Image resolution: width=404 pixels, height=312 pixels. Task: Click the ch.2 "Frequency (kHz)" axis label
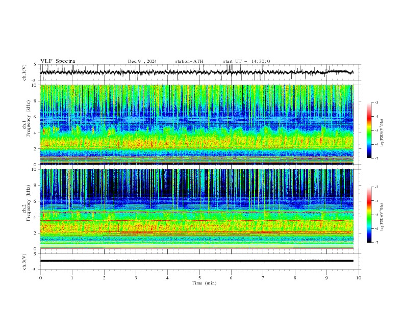point(29,203)
